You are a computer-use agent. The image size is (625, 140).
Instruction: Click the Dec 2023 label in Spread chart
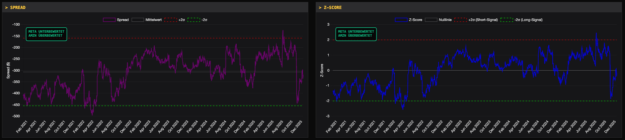pos(182,127)
